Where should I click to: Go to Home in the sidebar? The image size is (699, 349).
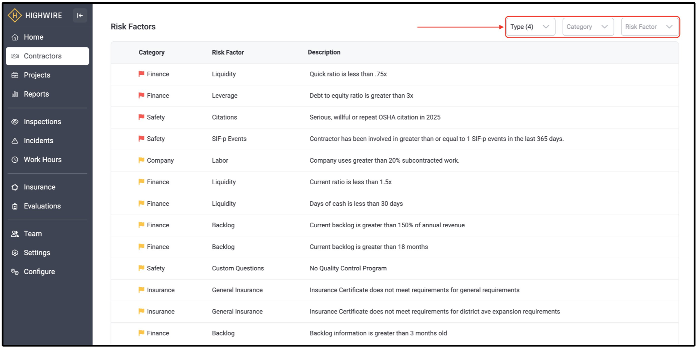(47, 37)
